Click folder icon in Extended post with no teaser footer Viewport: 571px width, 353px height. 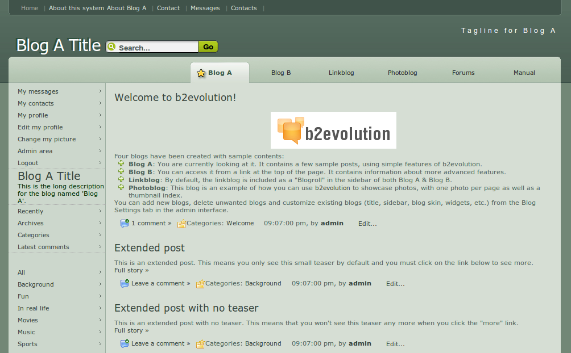[x=200, y=343]
